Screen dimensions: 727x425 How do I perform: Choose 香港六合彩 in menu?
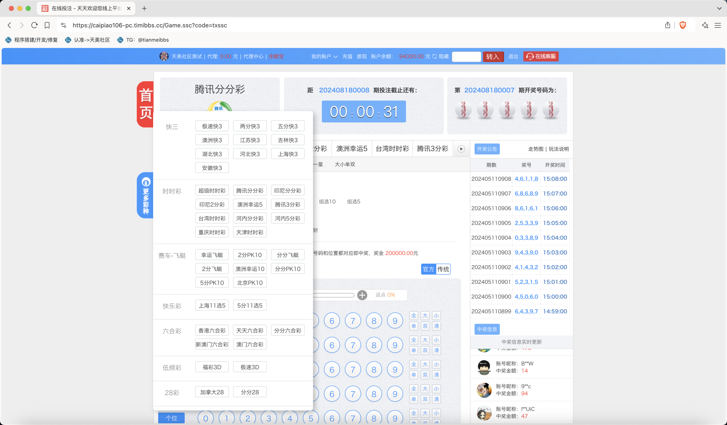212,330
